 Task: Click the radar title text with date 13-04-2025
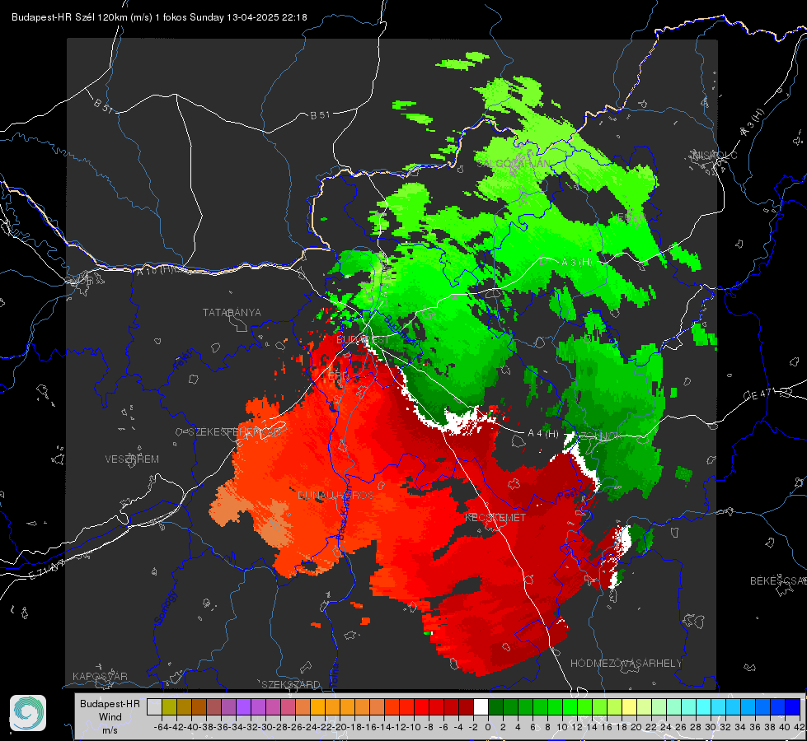click(x=159, y=17)
